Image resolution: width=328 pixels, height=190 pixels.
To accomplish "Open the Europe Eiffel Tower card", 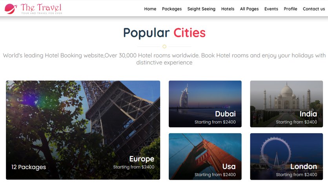I will [83, 130].
